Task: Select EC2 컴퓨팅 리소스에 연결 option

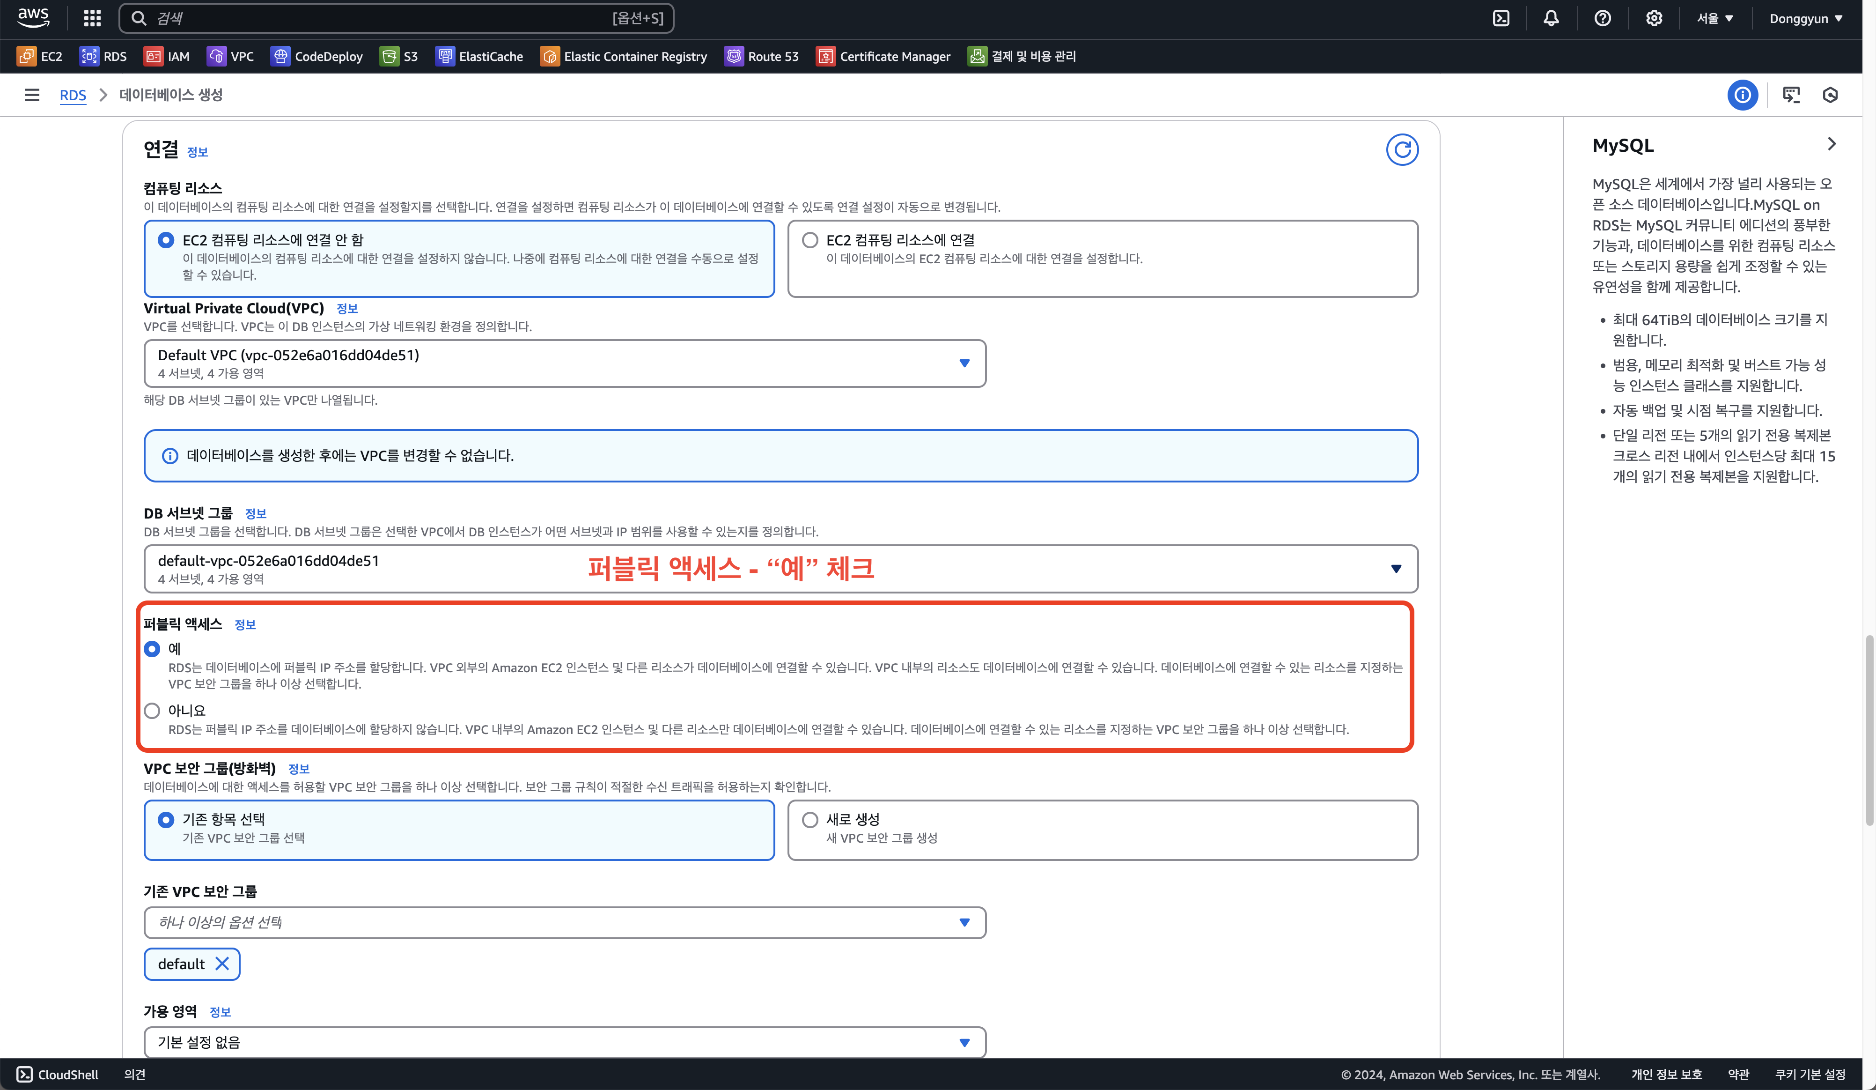Action: (1103, 258)
